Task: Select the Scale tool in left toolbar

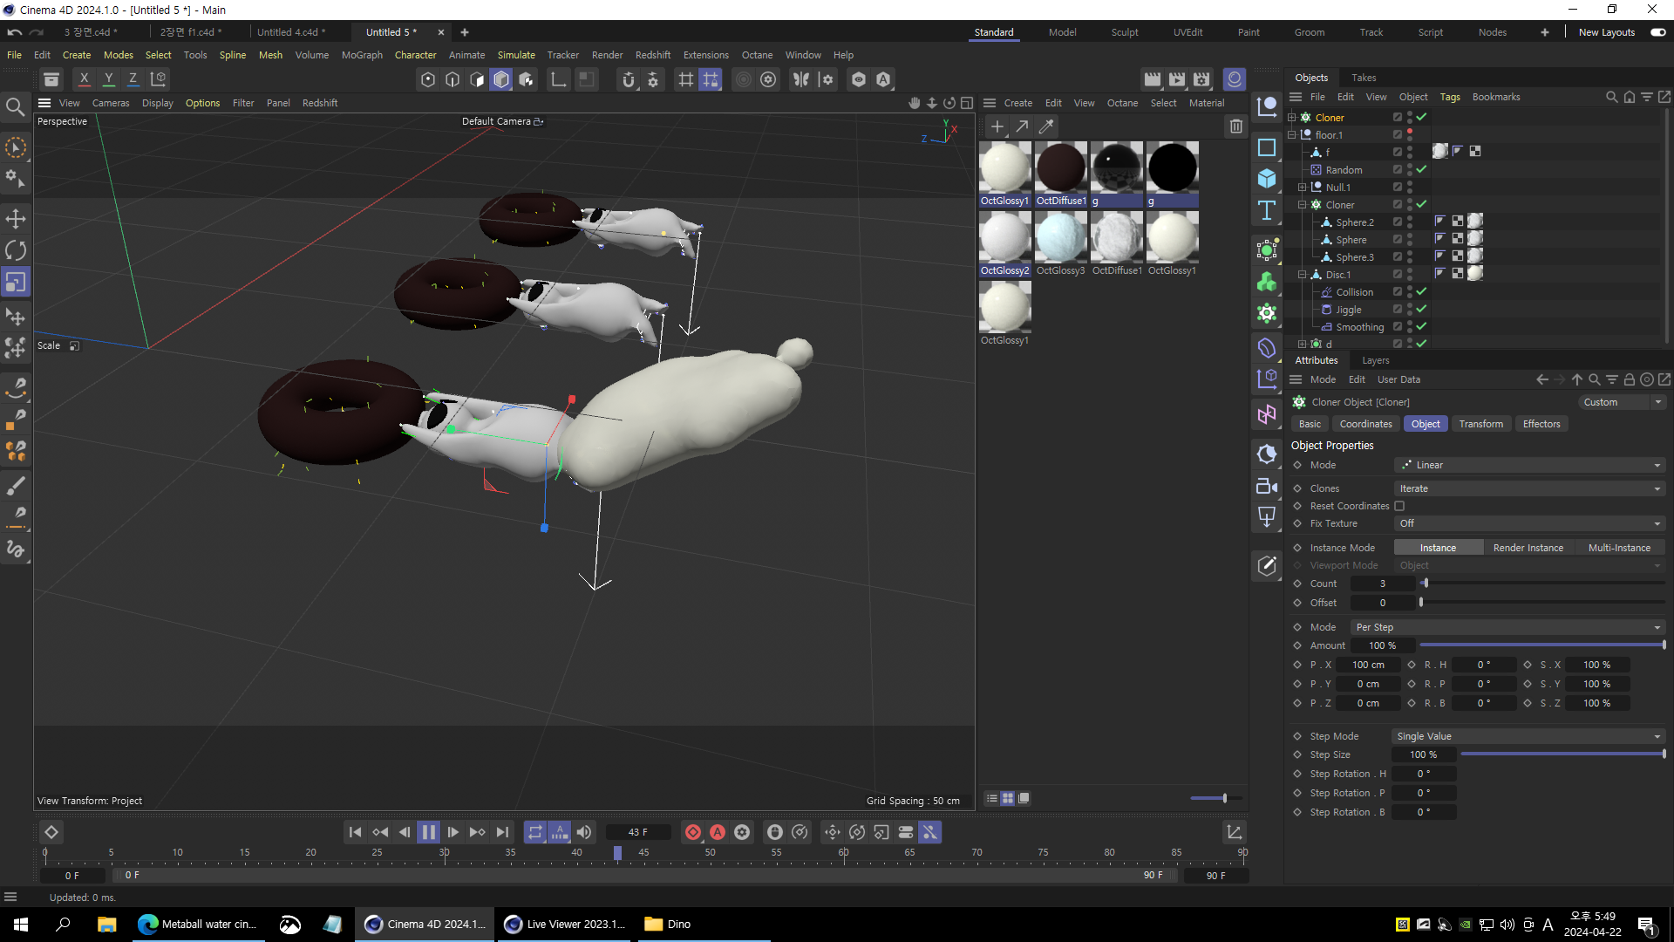Action: pos(16,283)
